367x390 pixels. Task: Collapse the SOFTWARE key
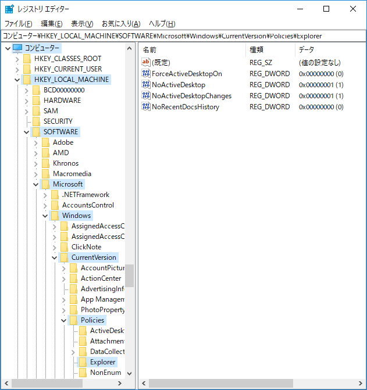click(x=26, y=132)
